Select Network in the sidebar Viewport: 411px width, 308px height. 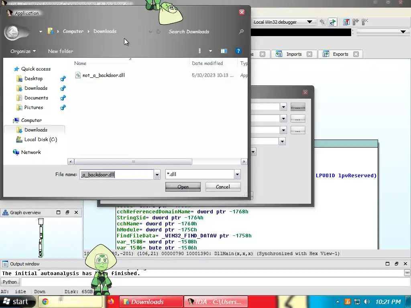coord(31,152)
